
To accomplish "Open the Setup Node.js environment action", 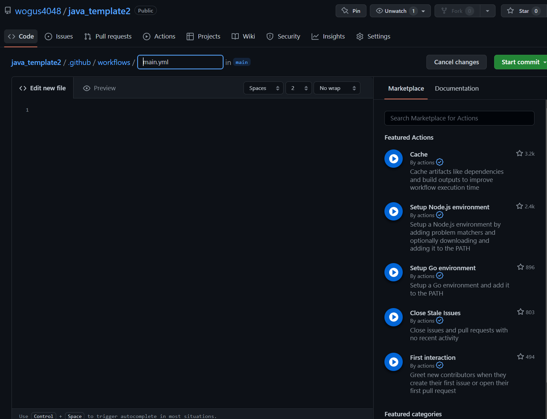I will [449, 207].
